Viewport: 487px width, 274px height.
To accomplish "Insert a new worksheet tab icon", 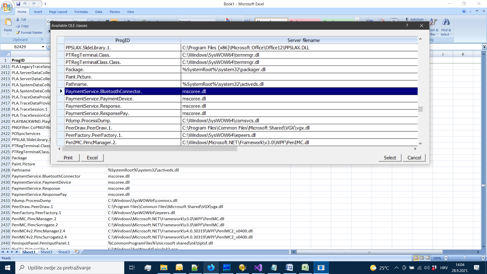I will click(x=77, y=252).
